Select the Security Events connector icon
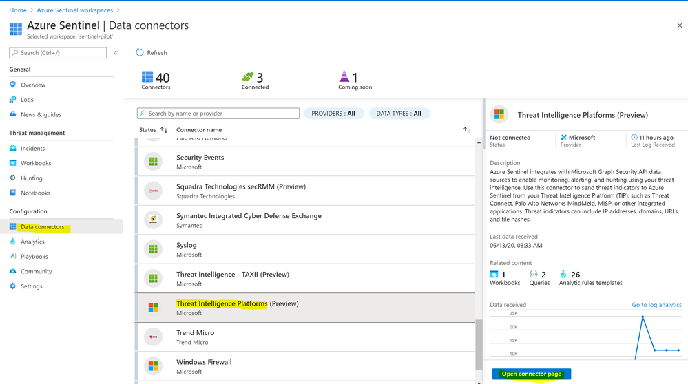Image resolution: width=688 pixels, height=384 pixels. point(153,161)
